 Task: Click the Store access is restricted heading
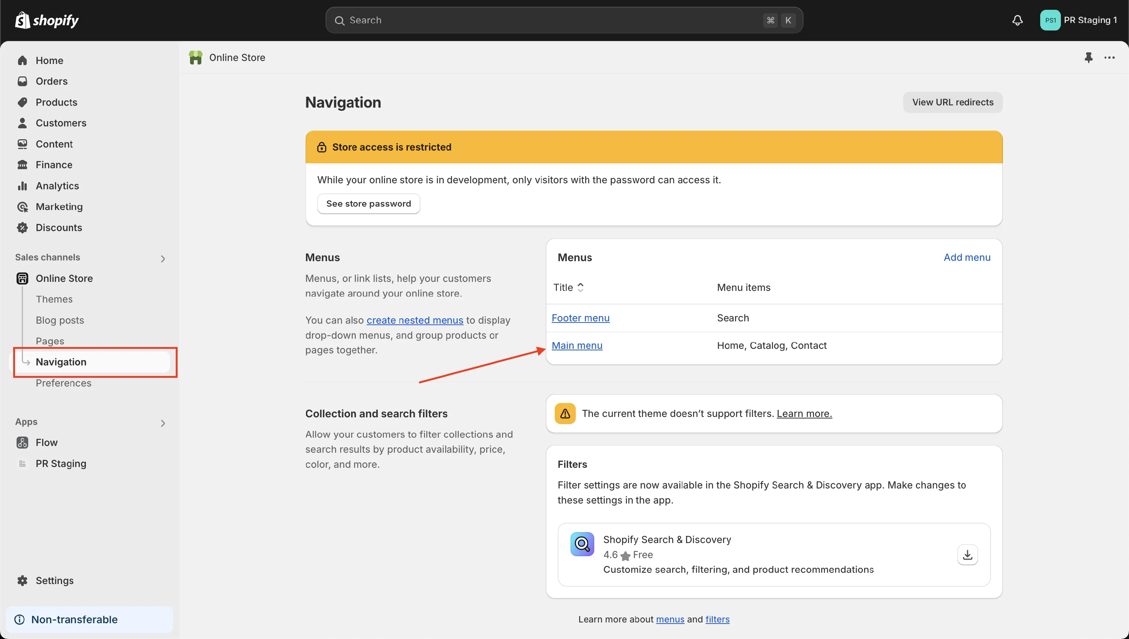tap(392, 147)
